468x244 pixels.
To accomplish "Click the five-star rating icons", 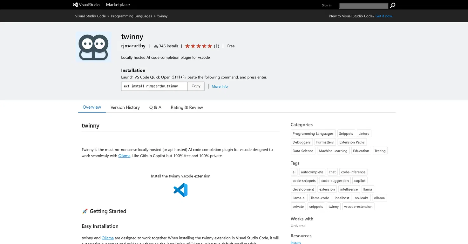I will point(199,46).
